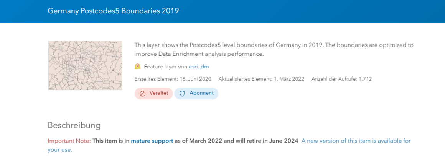
Task: Open the postcode map thumbnail
Action: click(85, 65)
